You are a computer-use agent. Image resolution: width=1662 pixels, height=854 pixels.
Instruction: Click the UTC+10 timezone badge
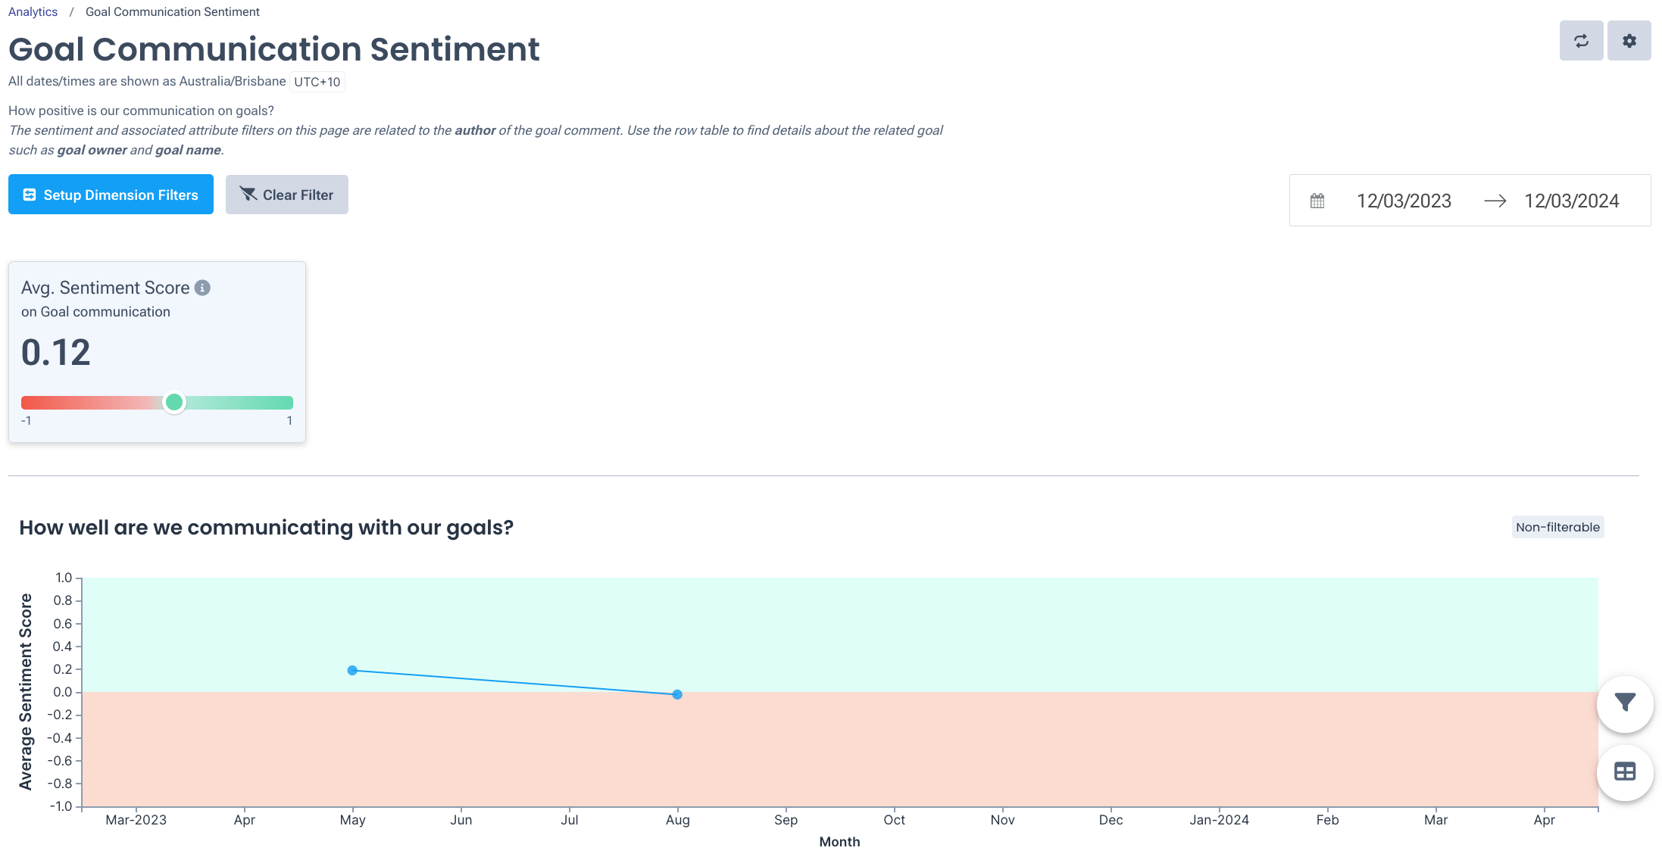(x=316, y=81)
